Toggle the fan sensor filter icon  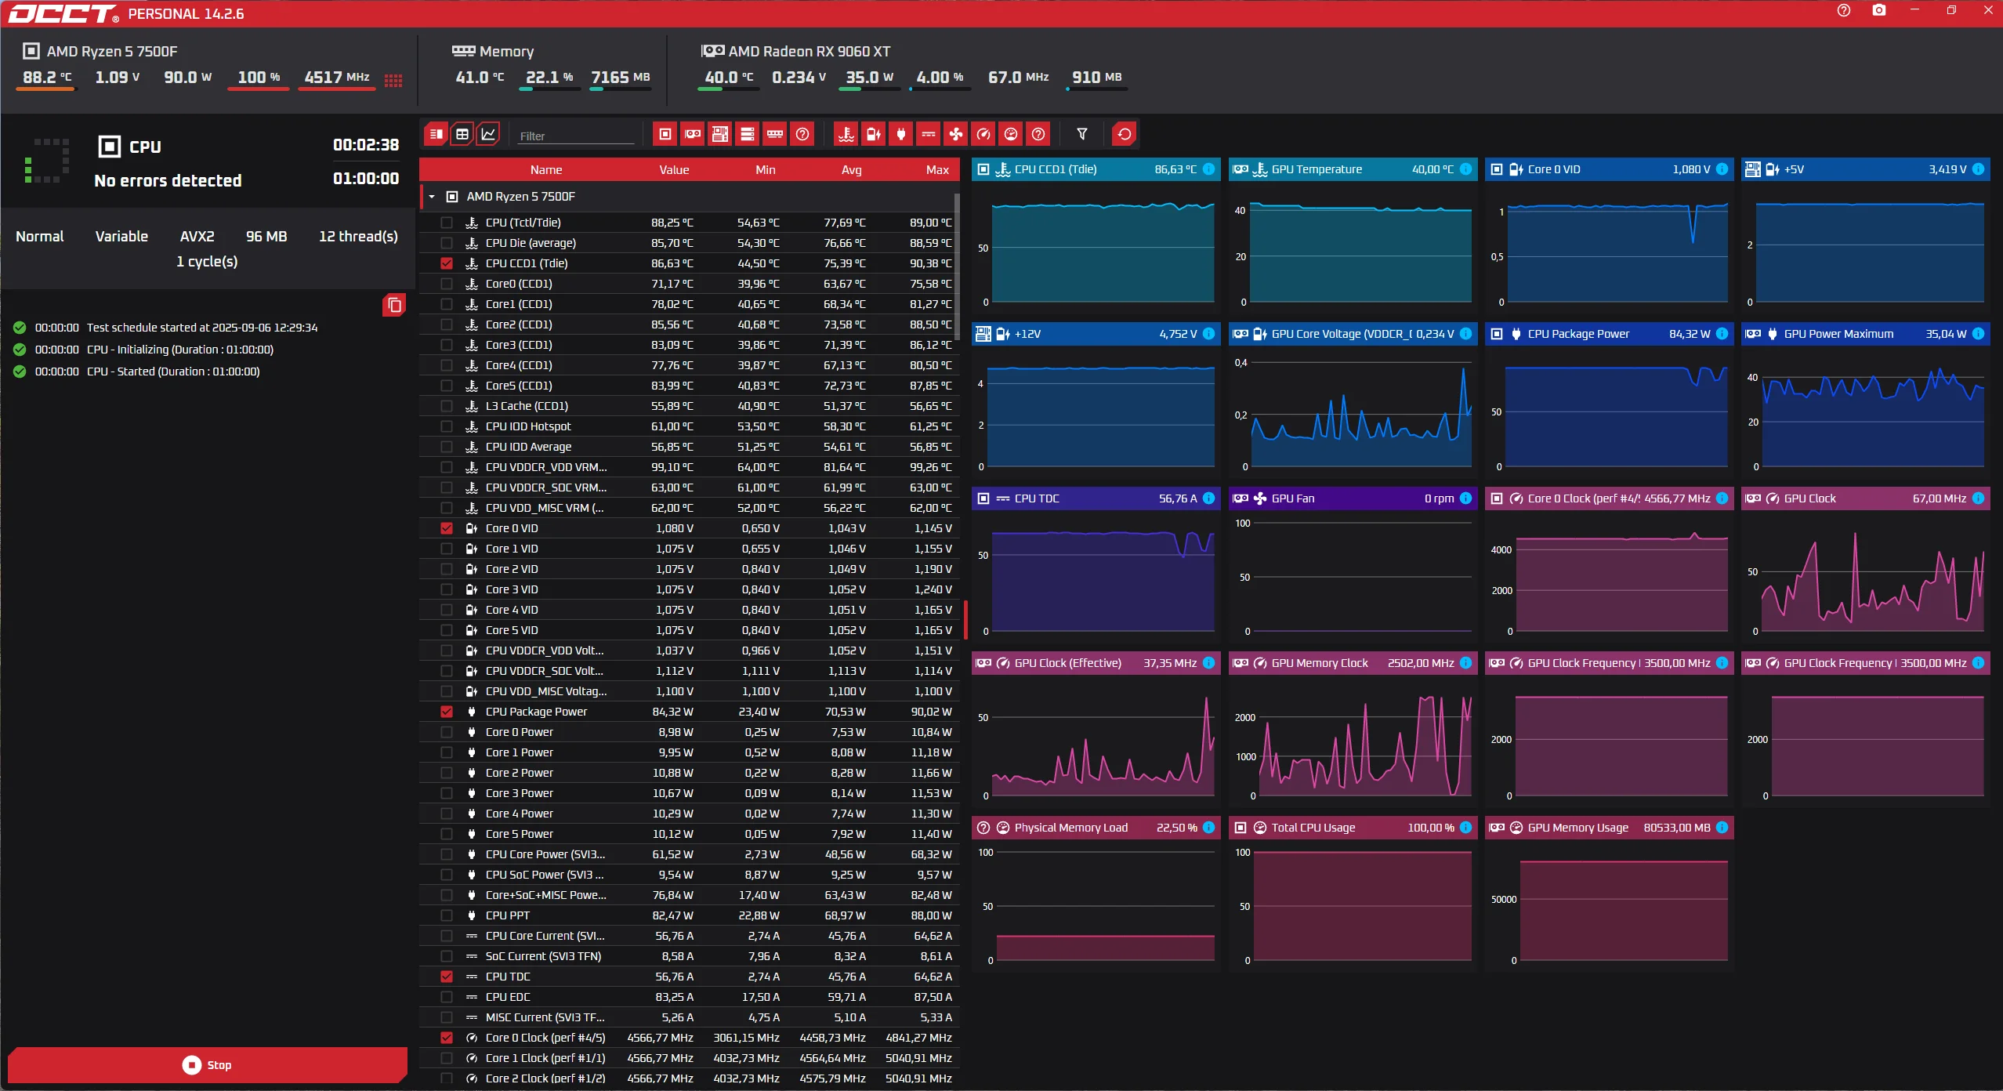pos(956,134)
